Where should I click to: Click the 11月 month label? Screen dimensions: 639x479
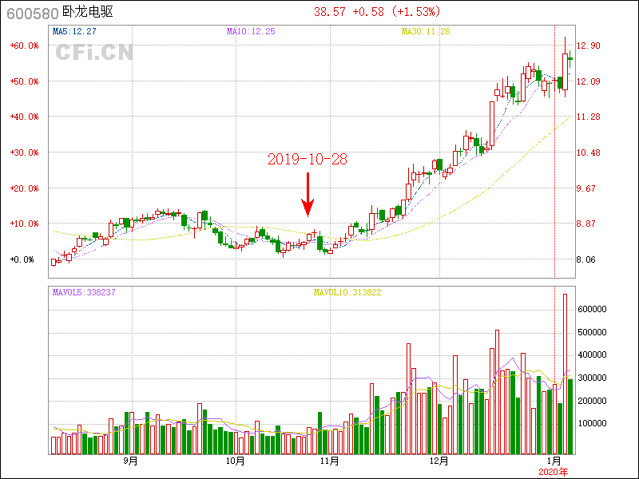coord(330,461)
